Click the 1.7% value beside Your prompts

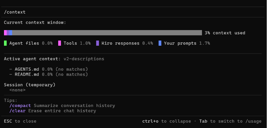[x=205, y=43]
